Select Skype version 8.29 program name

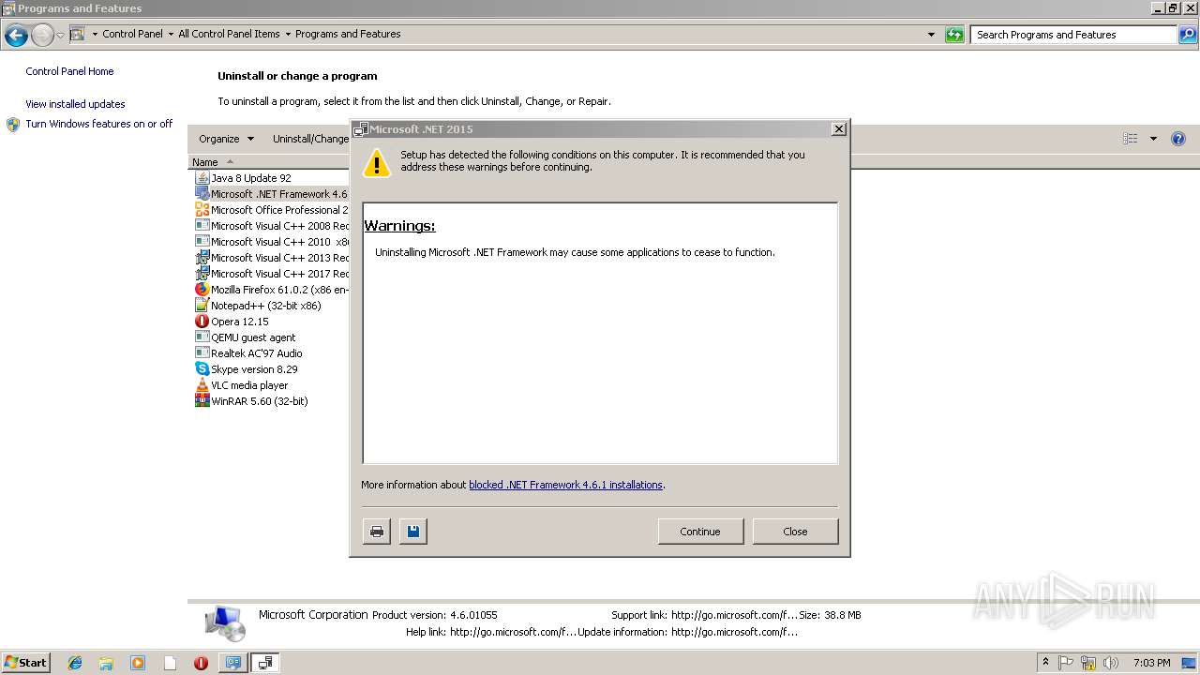pos(254,369)
